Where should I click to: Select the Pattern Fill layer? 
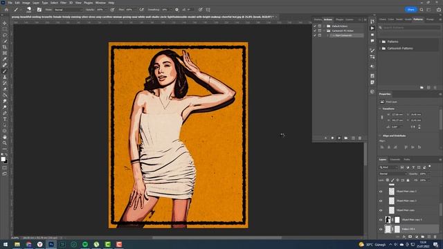pos(408,229)
